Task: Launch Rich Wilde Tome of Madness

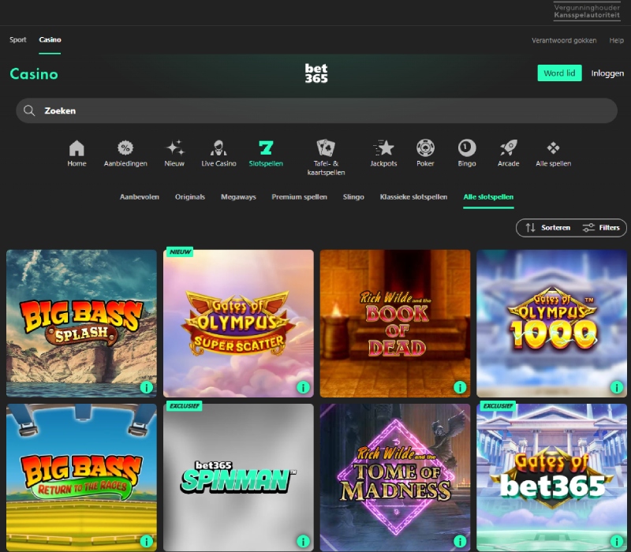Action: pyautogui.click(x=395, y=478)
